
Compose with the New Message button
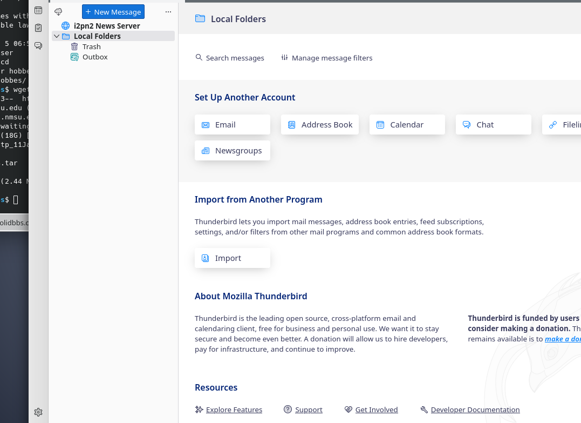(x=113, y=12)
